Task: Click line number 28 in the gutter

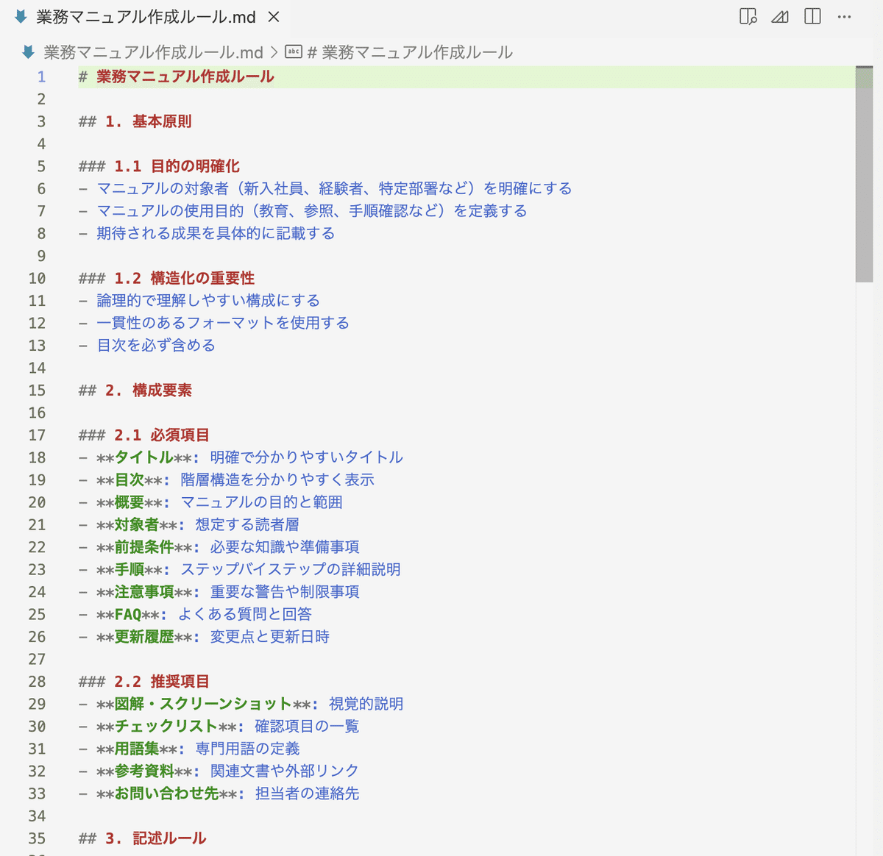Action: (37, 682)
